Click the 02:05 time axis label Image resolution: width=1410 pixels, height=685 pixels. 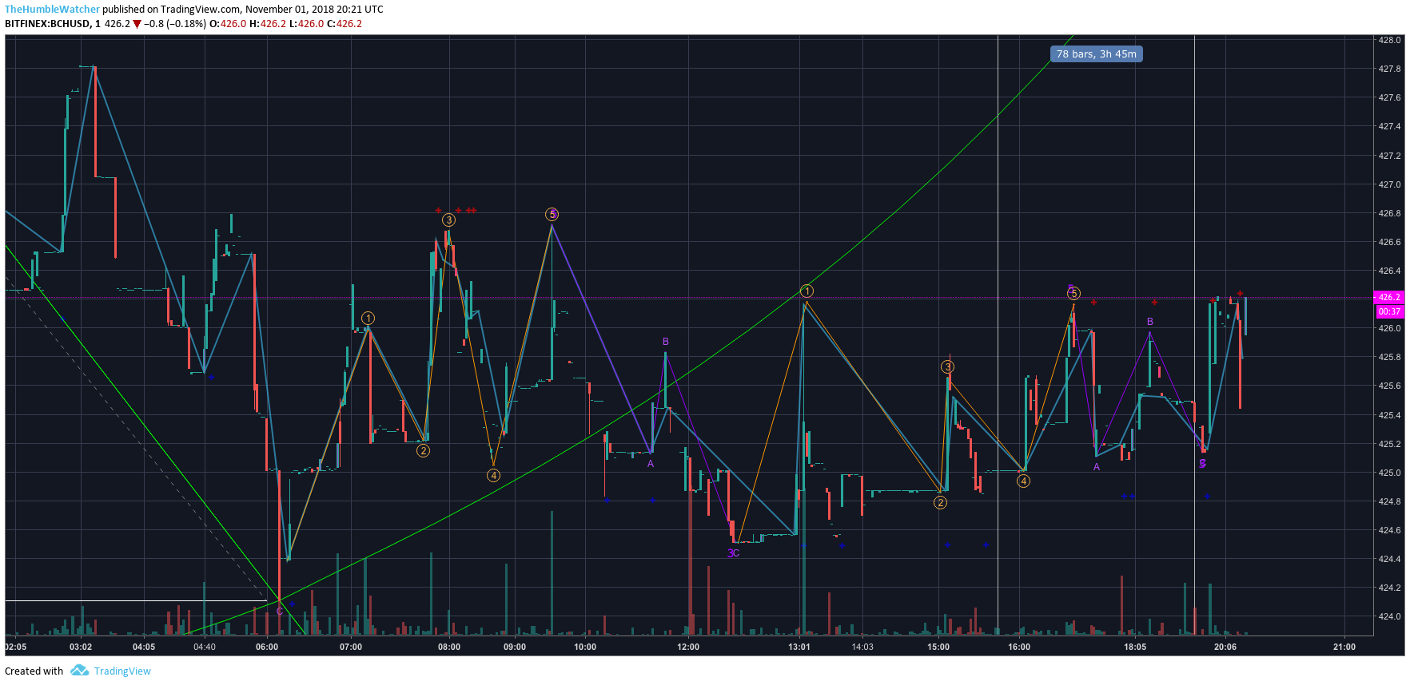15,647
